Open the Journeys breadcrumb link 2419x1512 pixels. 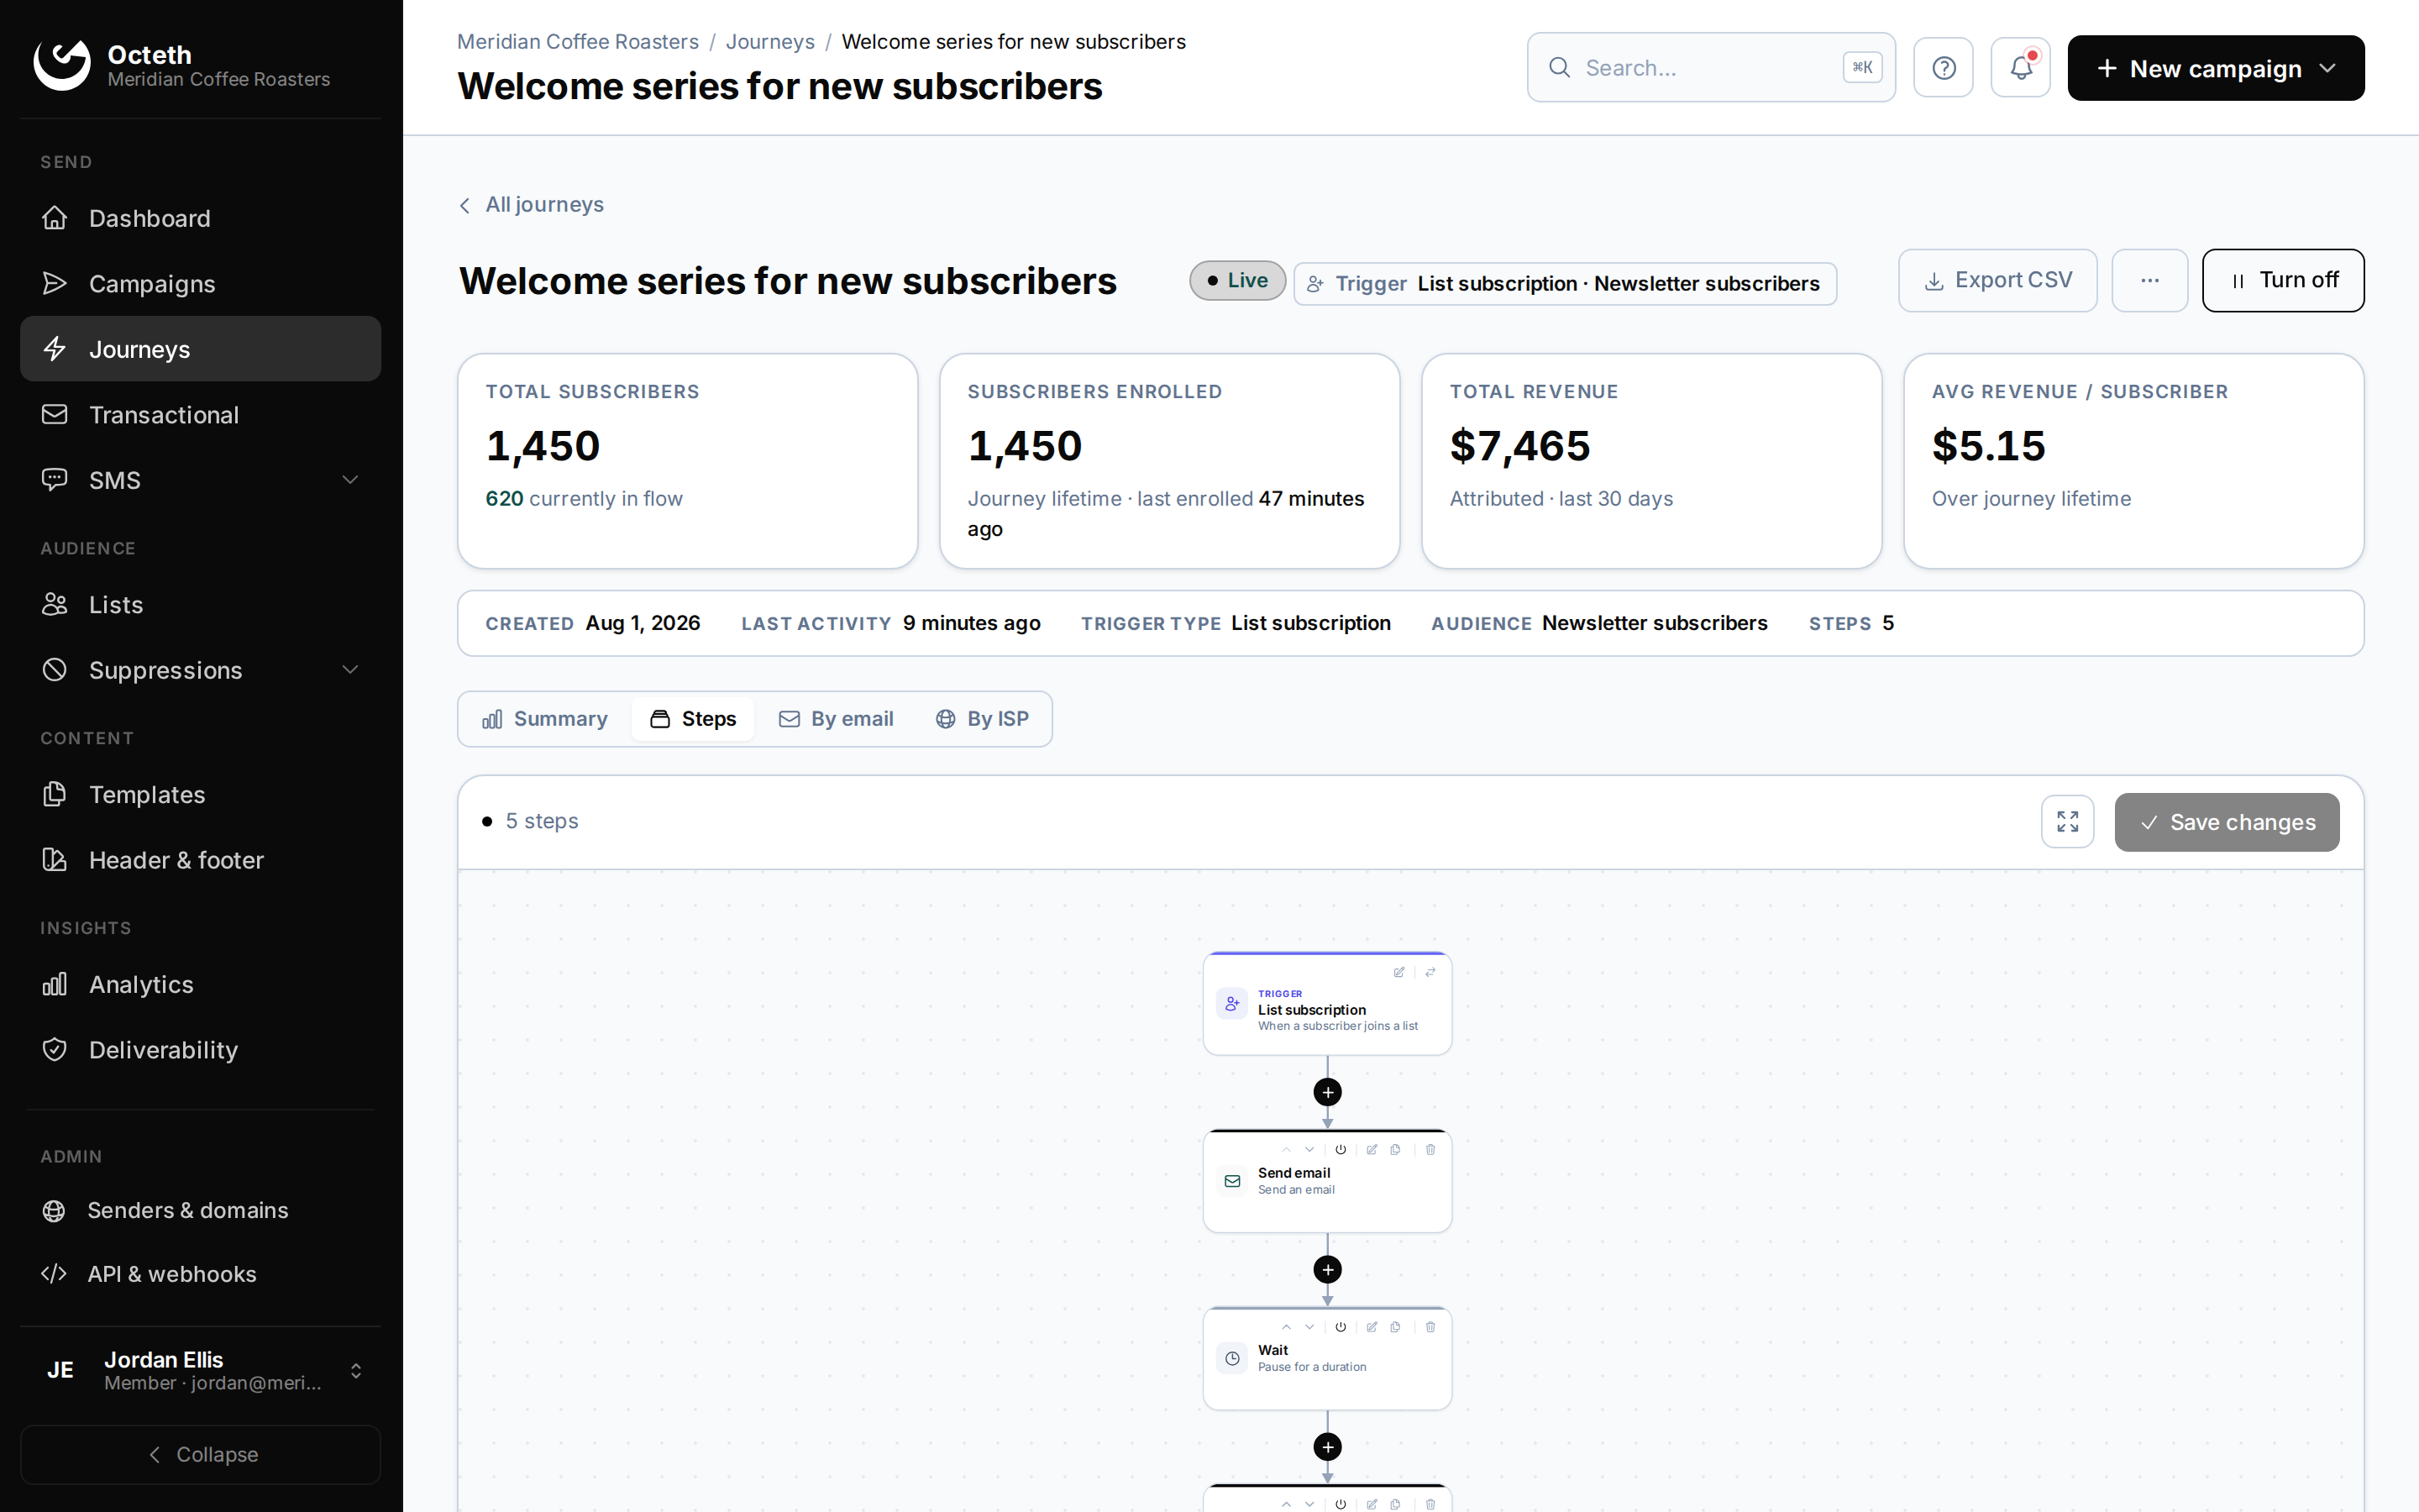tap(769, 42)
